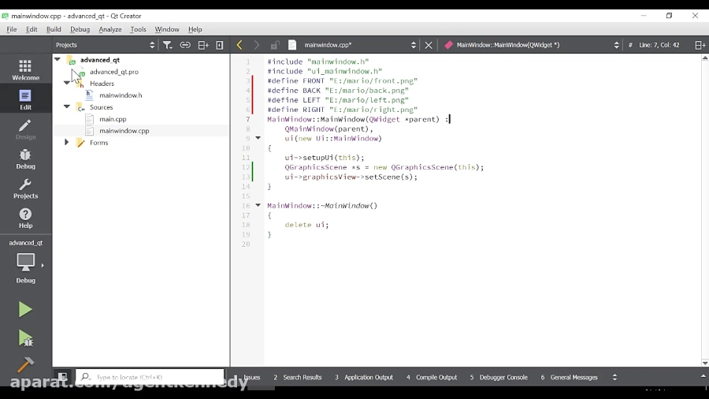Open the Analyze menu
709x399 pixels.
pyautogui.click(x=110, y=29)
